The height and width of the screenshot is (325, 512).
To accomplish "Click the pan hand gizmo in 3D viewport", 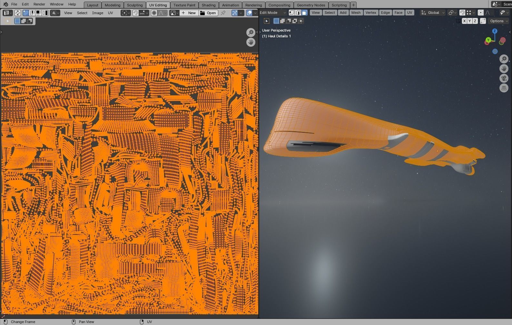I will pyautogui.click(x=504, y=69).
